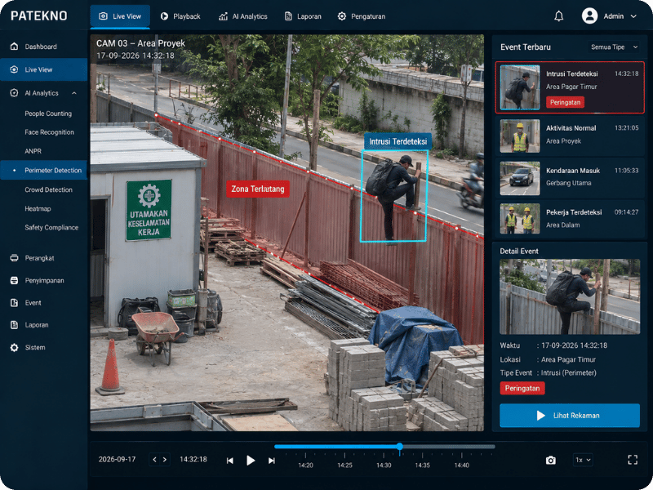This screenshot has height=490, width=653.
Task: Select ANPR in sidebar
Action: click(33, 151)
